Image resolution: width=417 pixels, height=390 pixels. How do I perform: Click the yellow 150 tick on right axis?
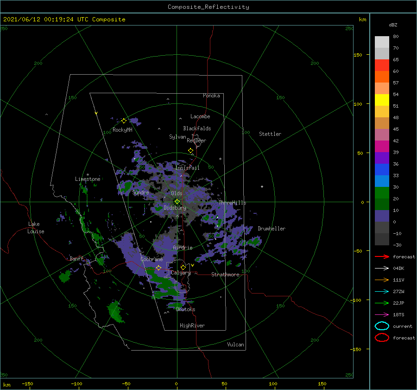[x=358, y=55]
